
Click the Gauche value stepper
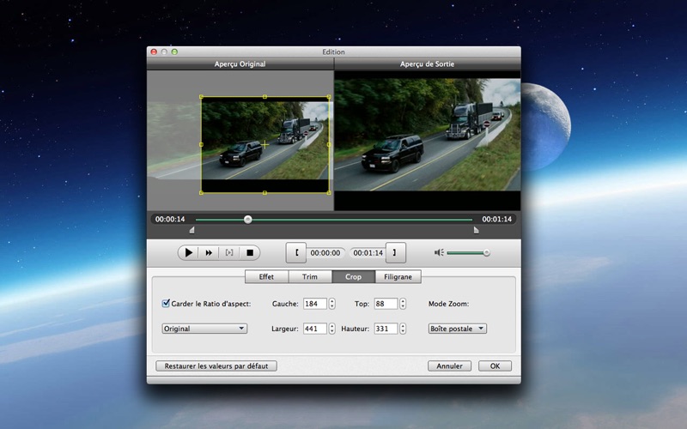(332, 304)
